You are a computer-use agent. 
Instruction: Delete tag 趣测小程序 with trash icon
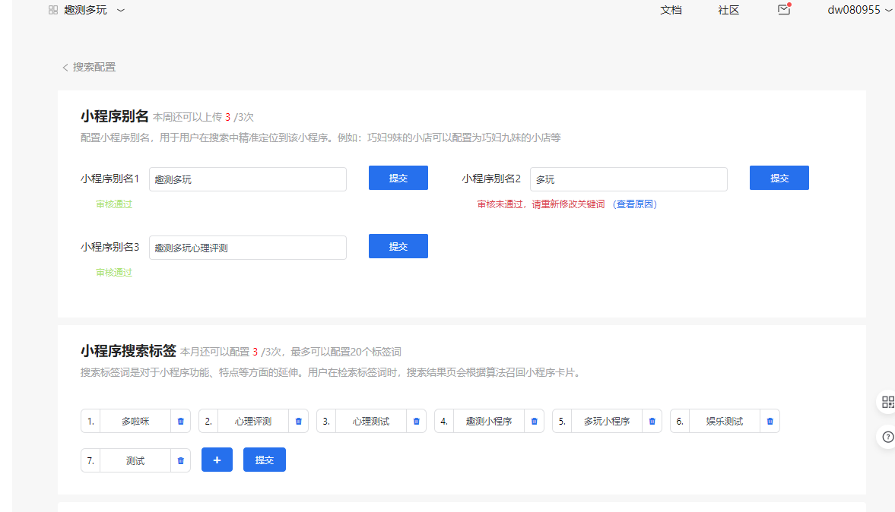click(x=535, y=422)
